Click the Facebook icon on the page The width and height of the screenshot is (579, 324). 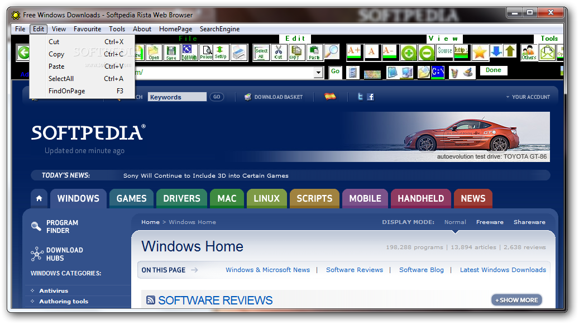click(370, 97)
